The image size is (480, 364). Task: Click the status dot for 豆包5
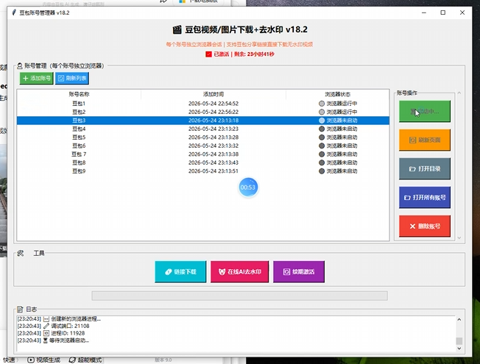(322, 138)
